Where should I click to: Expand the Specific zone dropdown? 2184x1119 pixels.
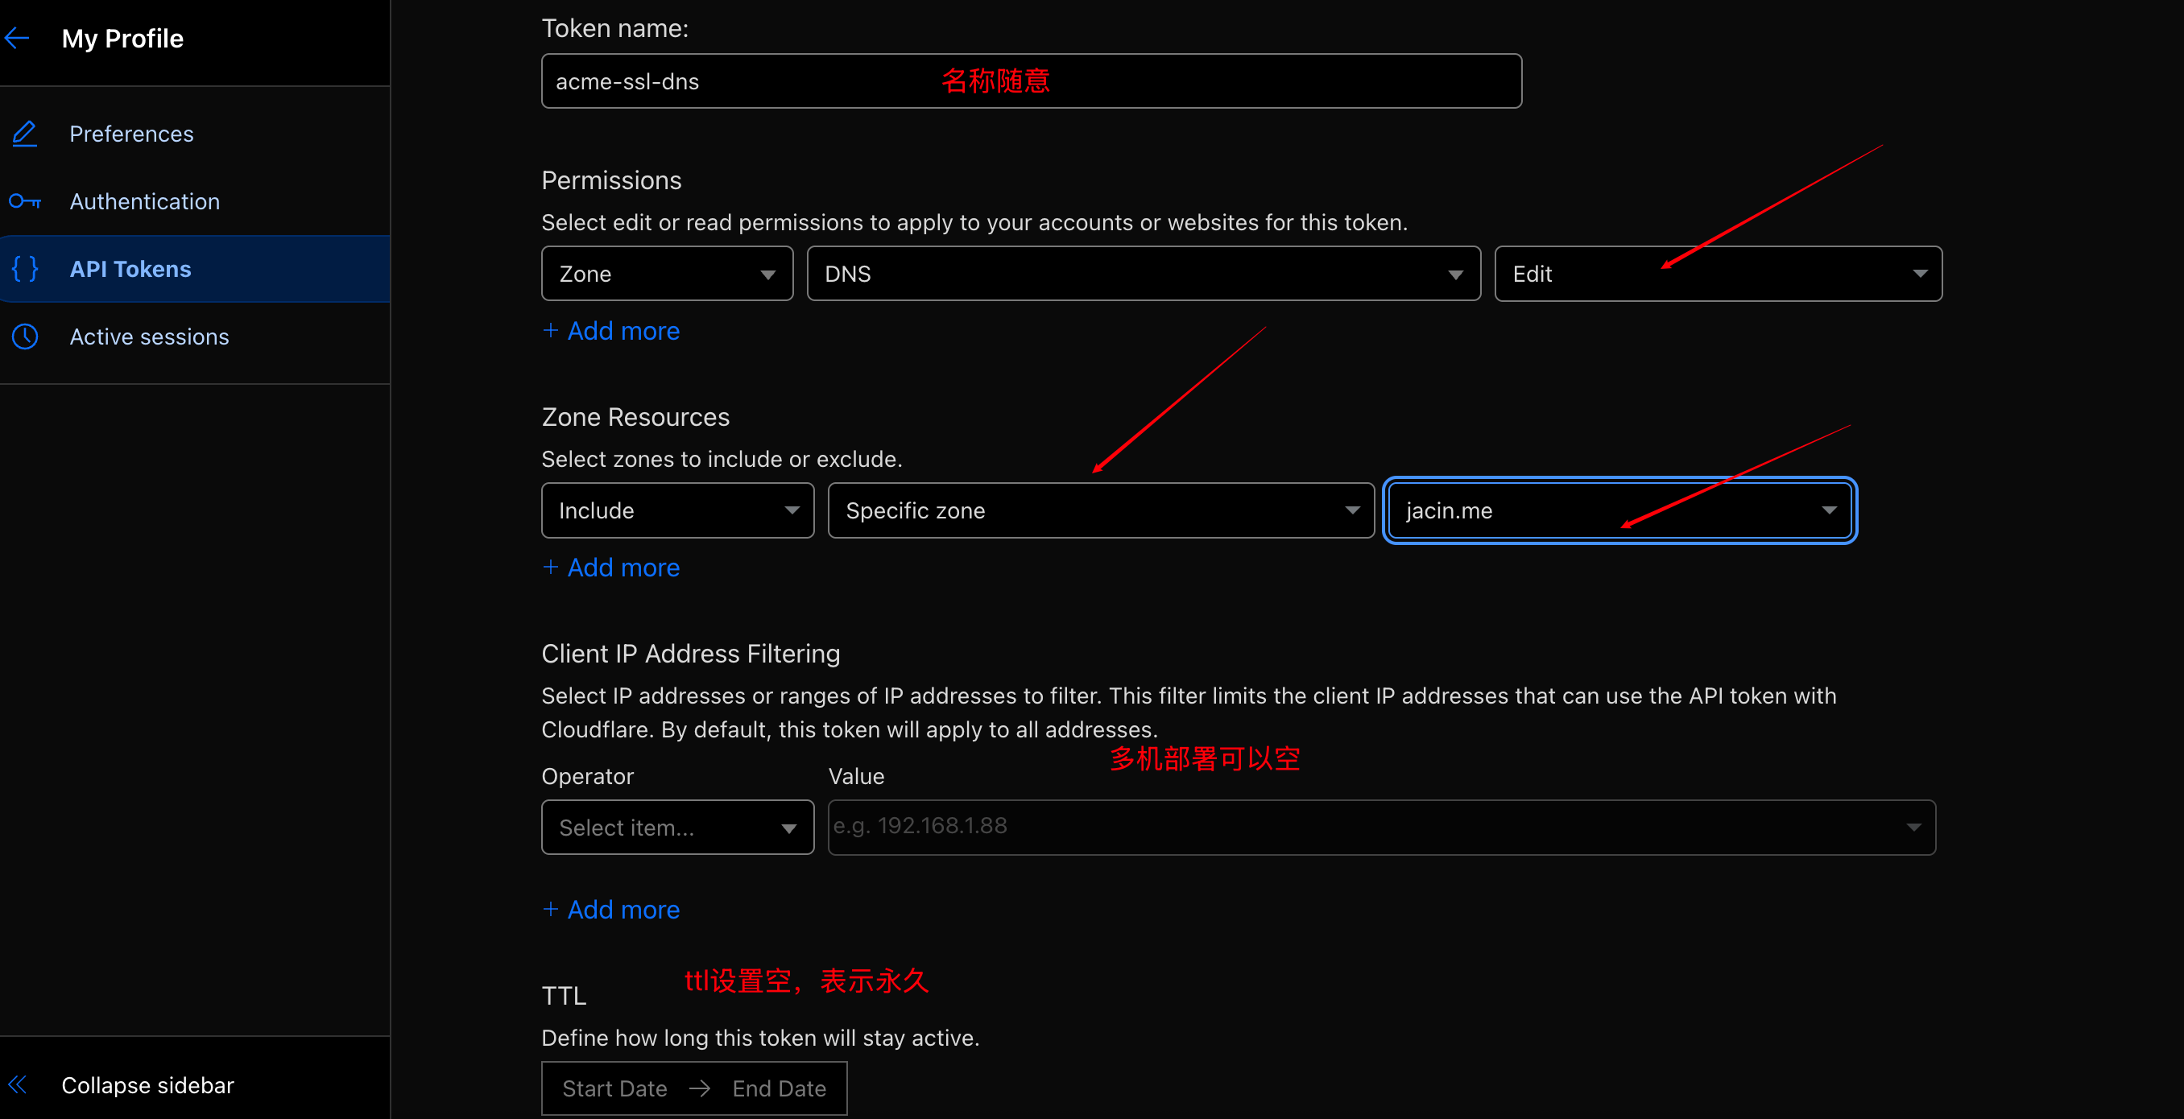[x=1099, y=510]
